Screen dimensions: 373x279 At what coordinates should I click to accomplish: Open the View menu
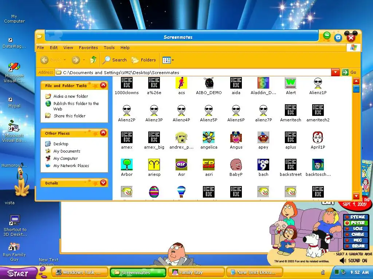point(68,48)
